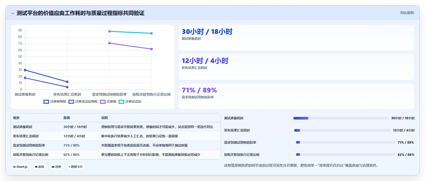Screen dimensions: 425x181
Task: Click the 对比矩阵 label in the header
Action: tap(407, 13)
